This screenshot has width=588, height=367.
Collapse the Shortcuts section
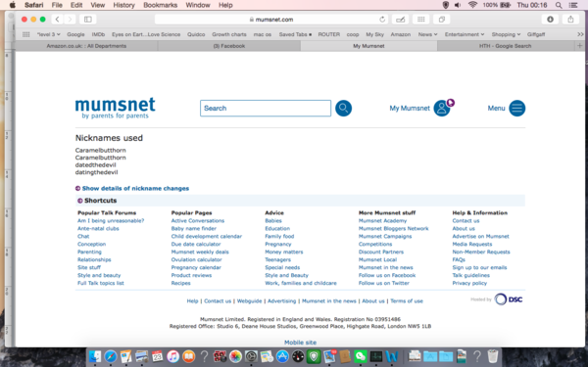tap(97, 201)
